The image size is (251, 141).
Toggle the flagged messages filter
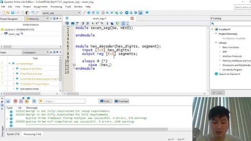(34, 101)
